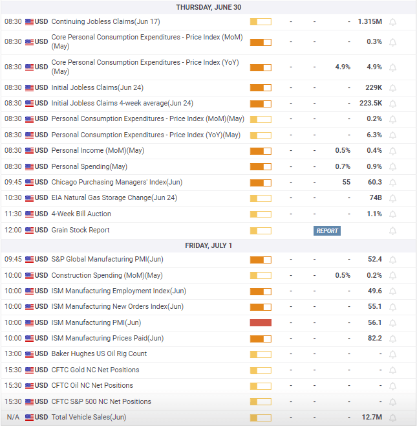Set alert bell for EIA Natural Gas Storage
The image size is (417, 426).
[x=392, y=198]
